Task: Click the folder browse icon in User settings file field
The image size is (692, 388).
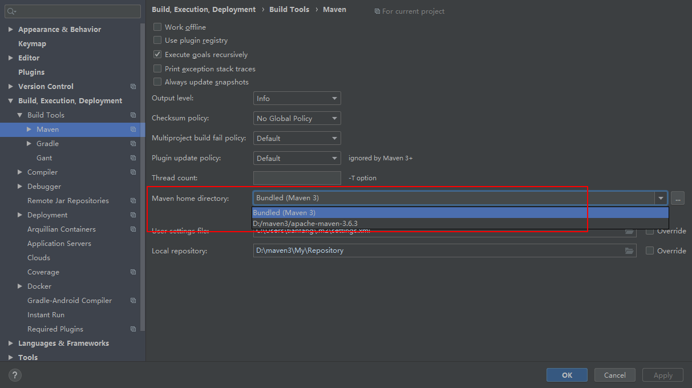Action: 629,232
